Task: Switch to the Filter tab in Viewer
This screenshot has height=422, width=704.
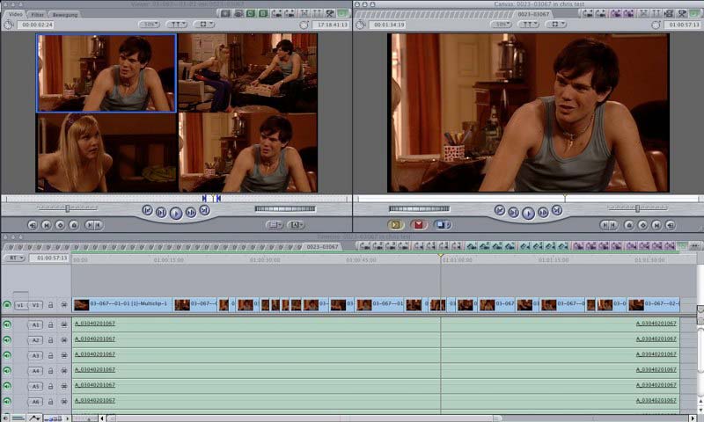Action: coord(38,15)
